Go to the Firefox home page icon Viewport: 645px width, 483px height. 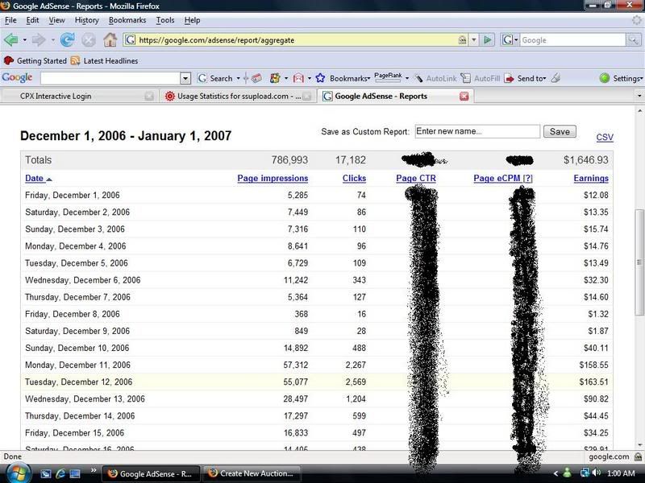[x=110, y=39]
